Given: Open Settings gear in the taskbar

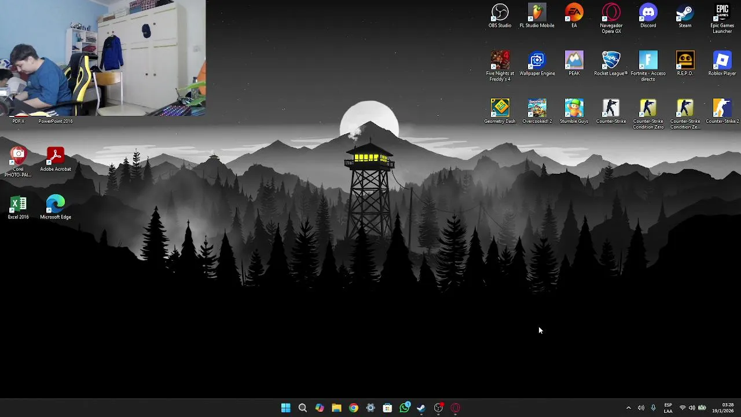Looking at the screenshot, I should (x=370, y=408).
